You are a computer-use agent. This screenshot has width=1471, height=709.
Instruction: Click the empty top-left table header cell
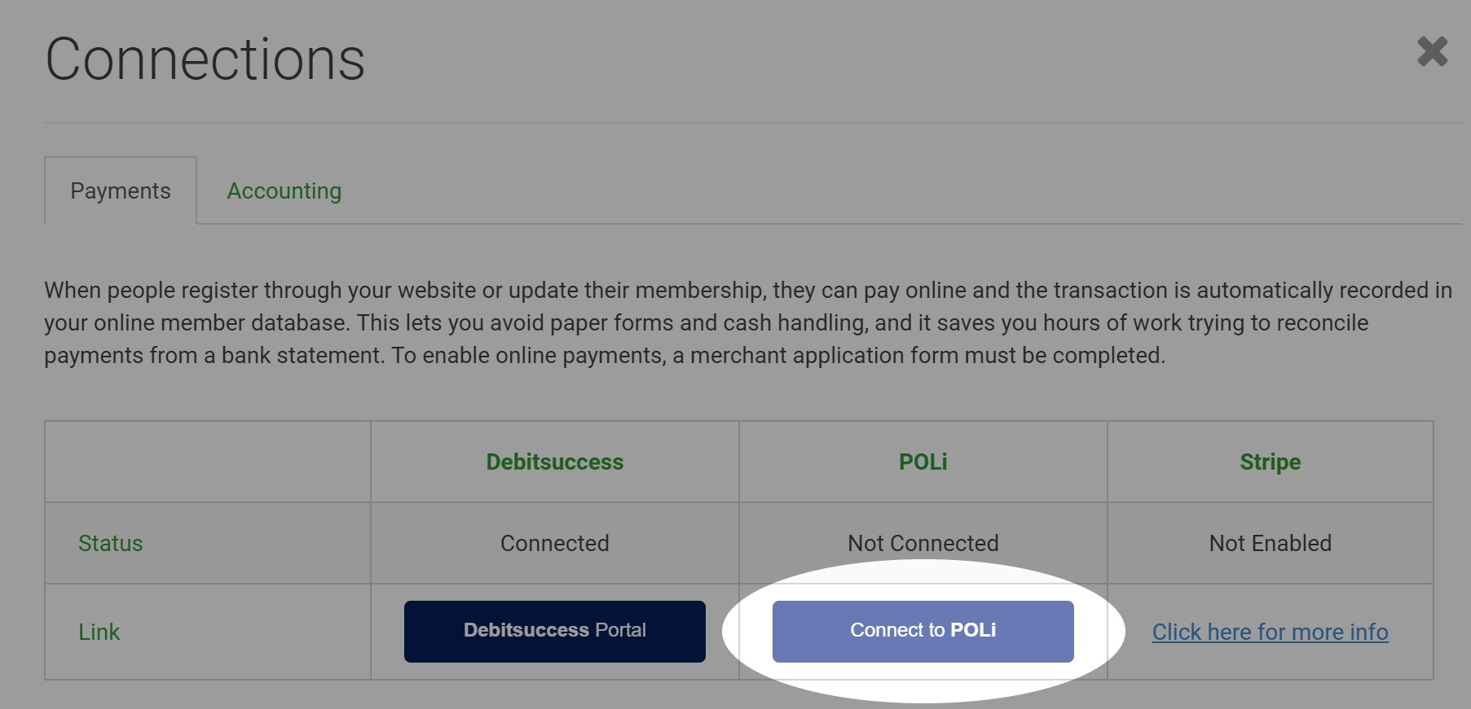(x=208, y=462)
